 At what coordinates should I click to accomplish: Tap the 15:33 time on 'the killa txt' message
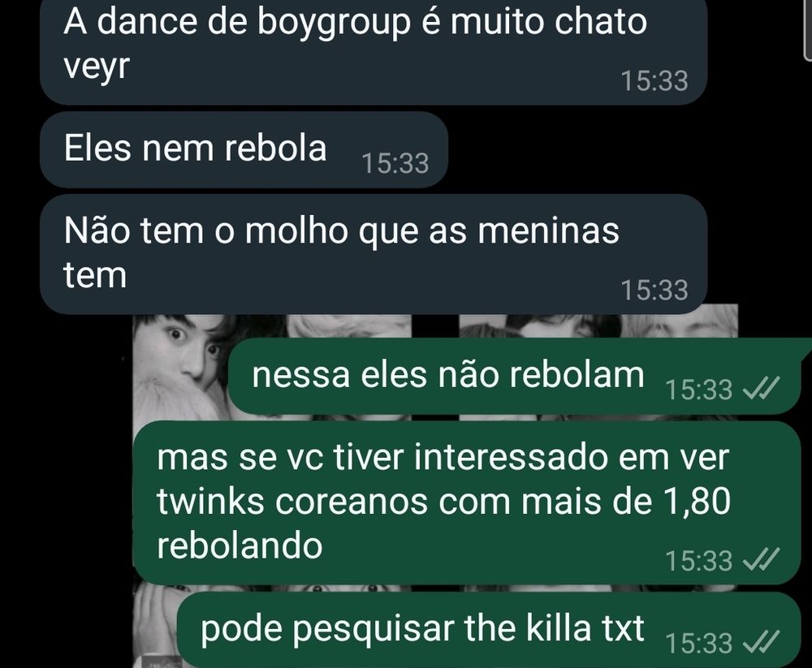(x=698, y=644)
